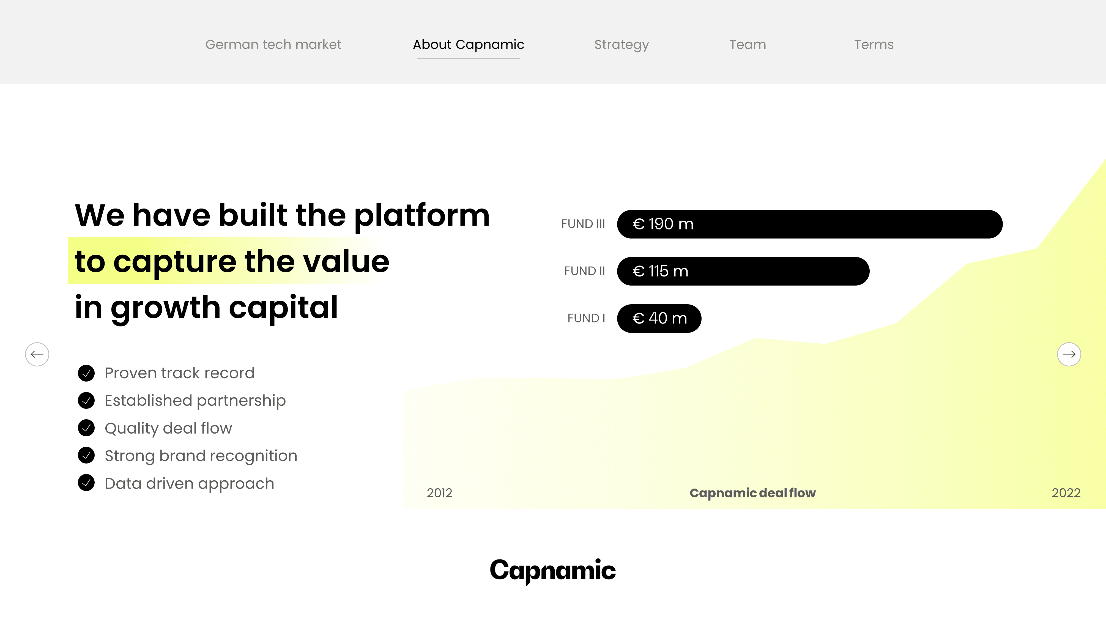Open the Team section tab
This screenshot has height=622, width=1106.
pos(748,45)
